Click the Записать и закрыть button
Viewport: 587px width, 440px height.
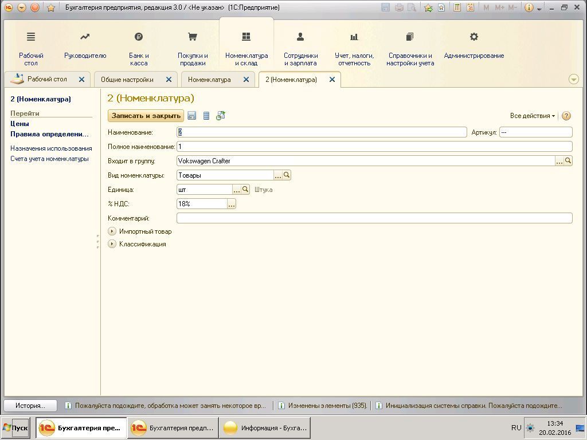pos(146,116)
